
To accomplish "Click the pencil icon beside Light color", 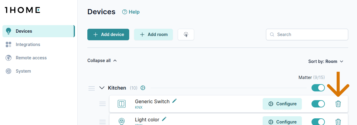I will coord(164,119).
